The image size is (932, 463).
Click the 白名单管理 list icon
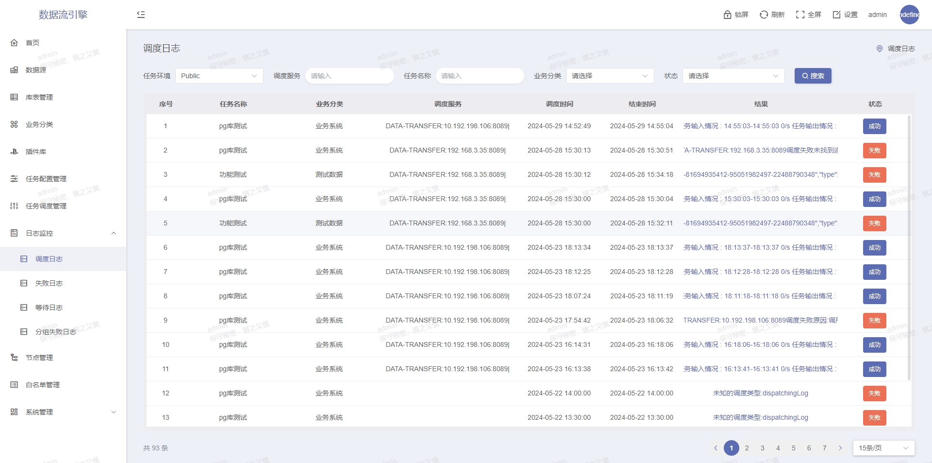[14, 385]
